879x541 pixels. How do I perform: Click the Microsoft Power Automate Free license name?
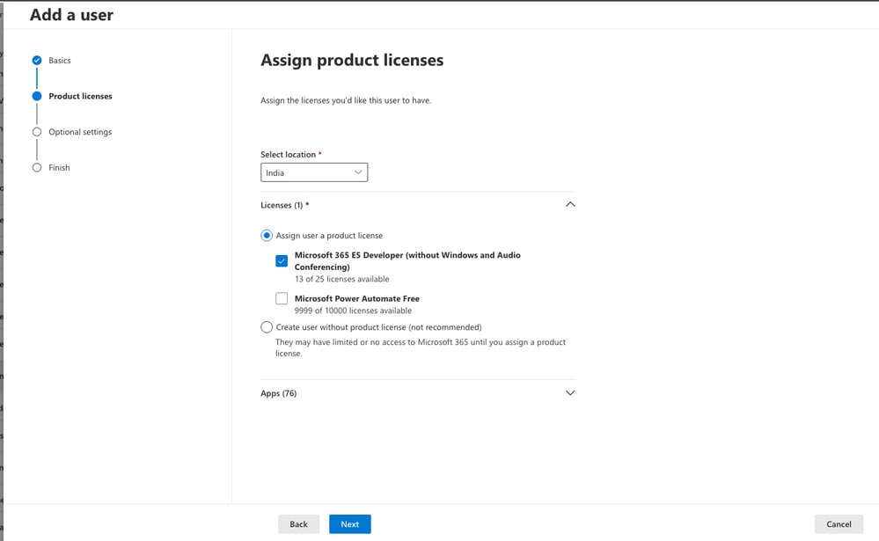tap(356, 298)
